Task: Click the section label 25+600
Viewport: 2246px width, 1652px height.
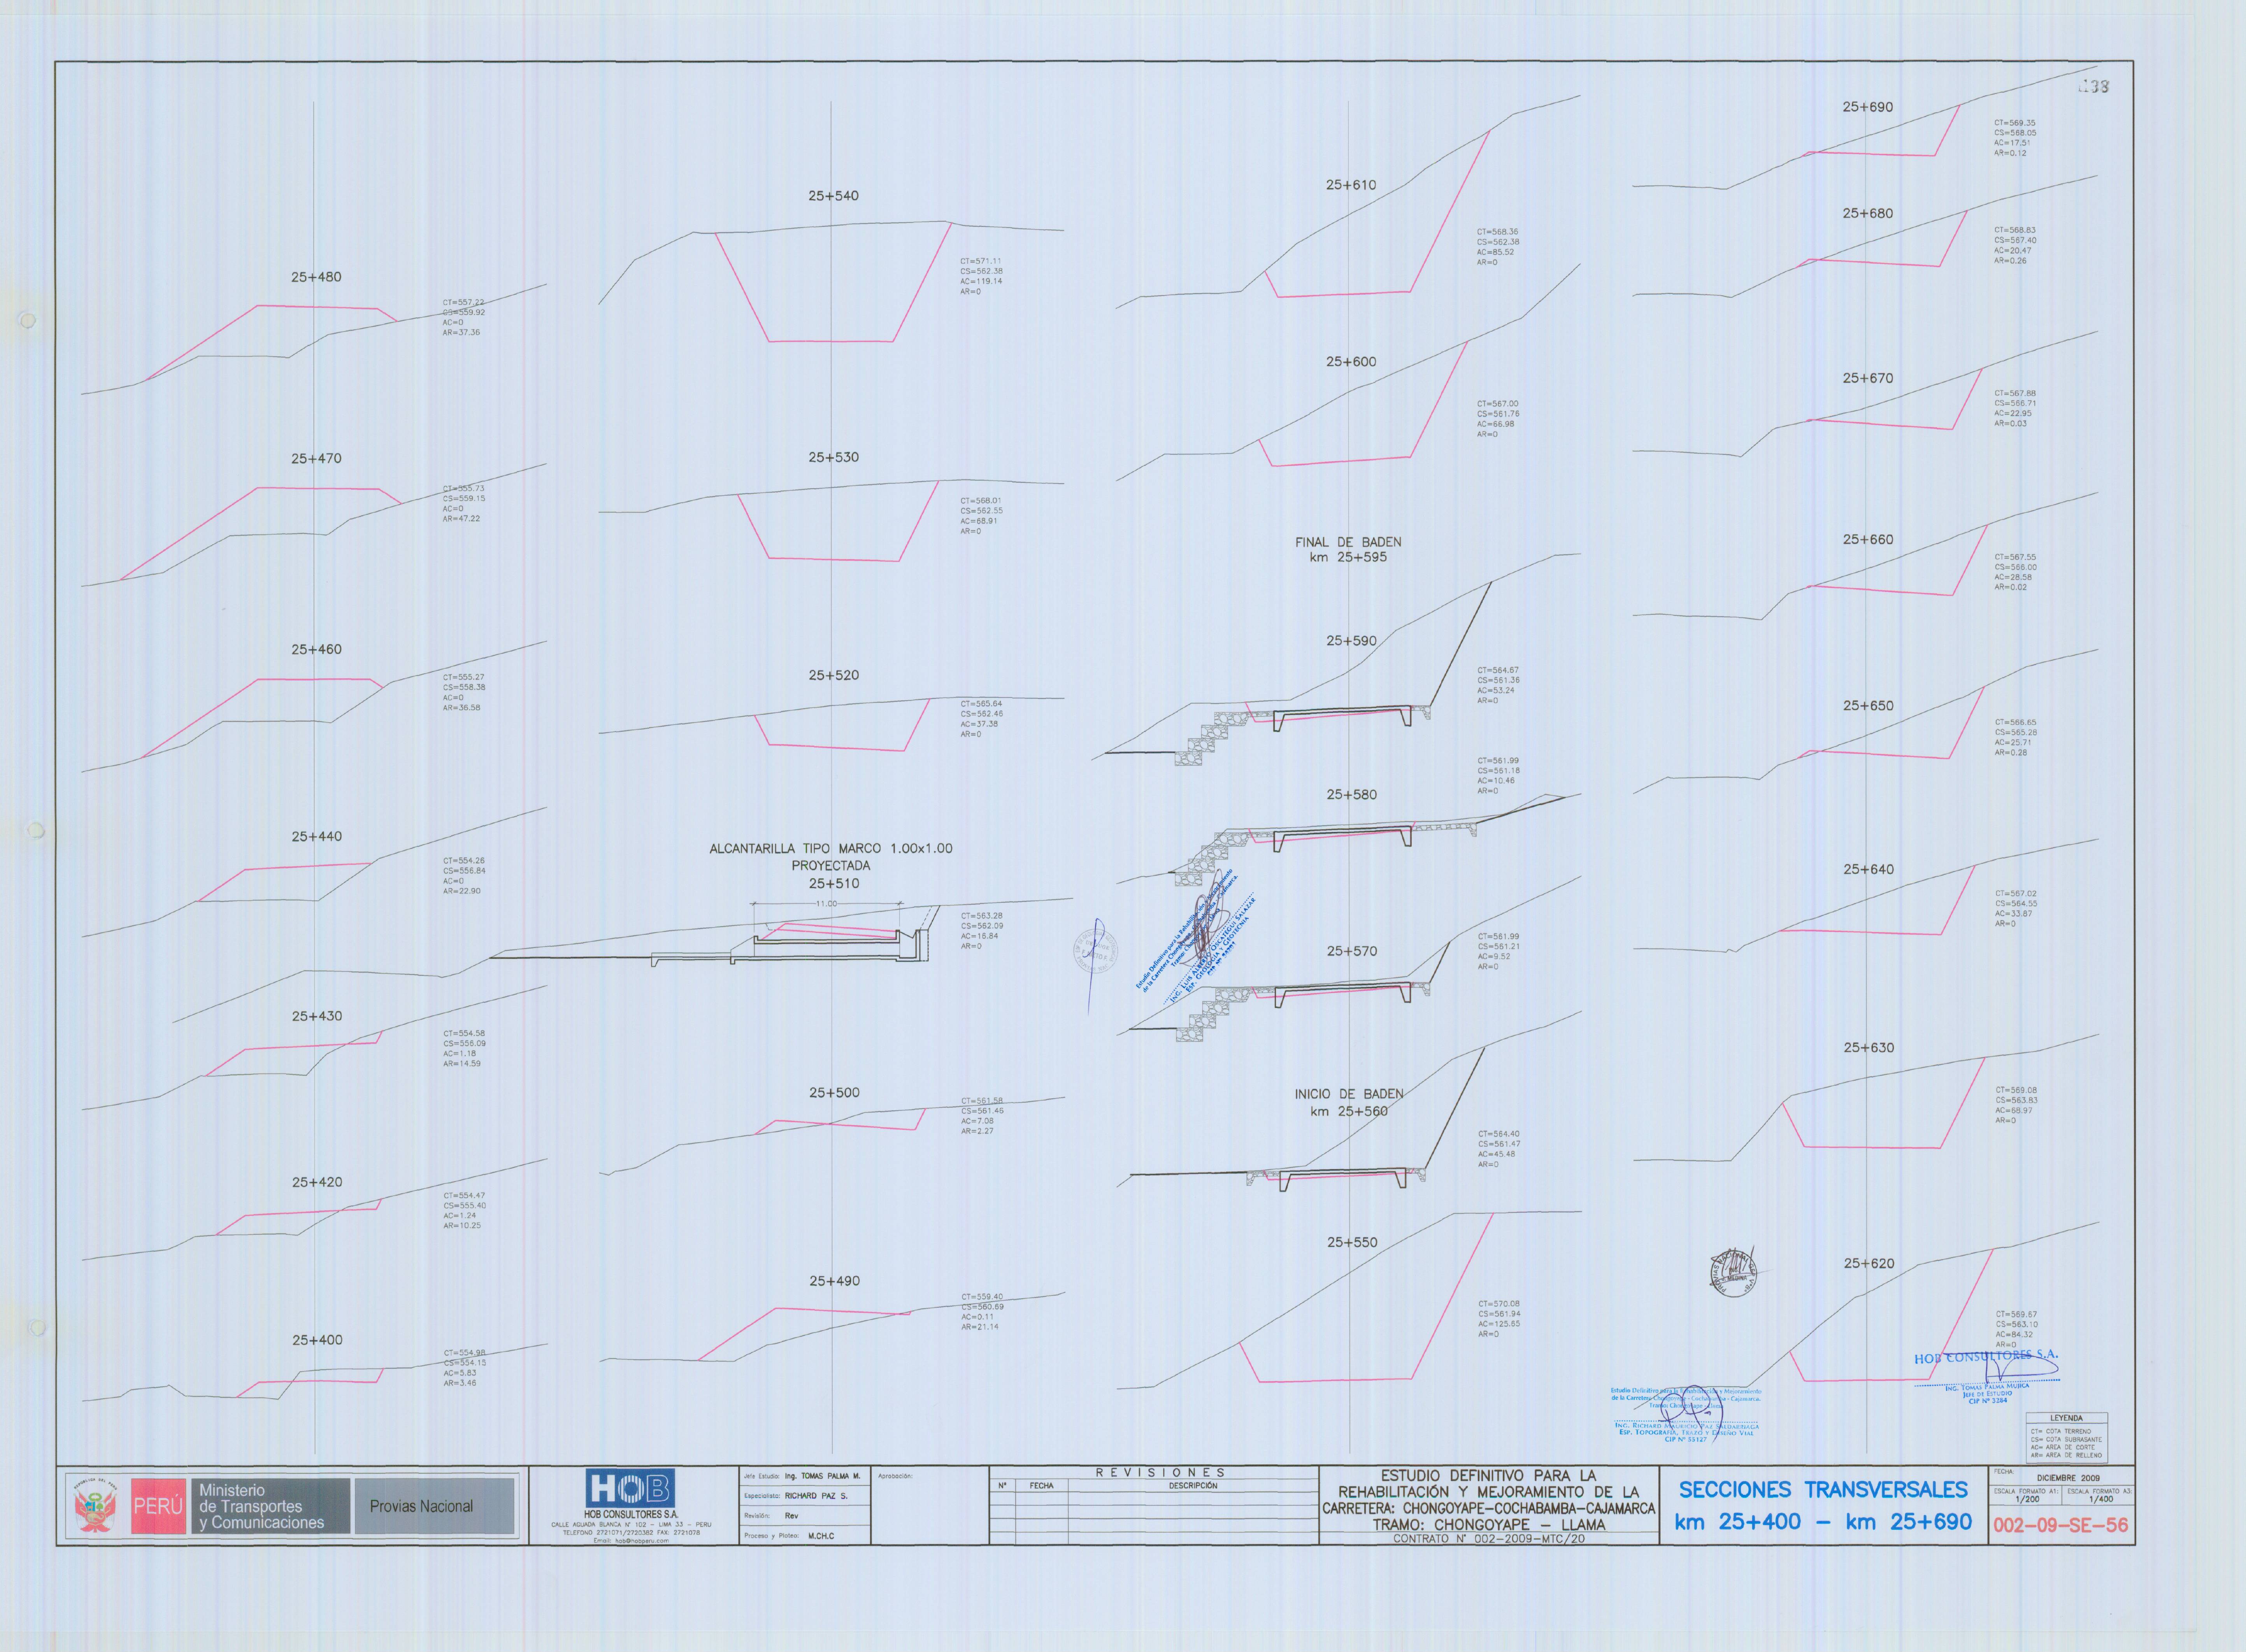Action: (x=1351, y=361)
